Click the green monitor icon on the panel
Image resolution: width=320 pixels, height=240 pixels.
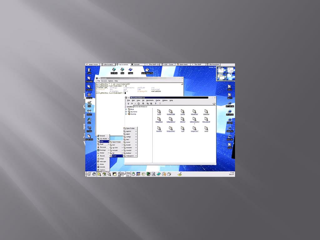(148, 174)
